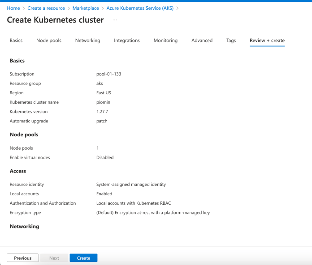This screenshot has height=265, width=312.
Task: Click the Networking section heading
Action: pos(24,227)
